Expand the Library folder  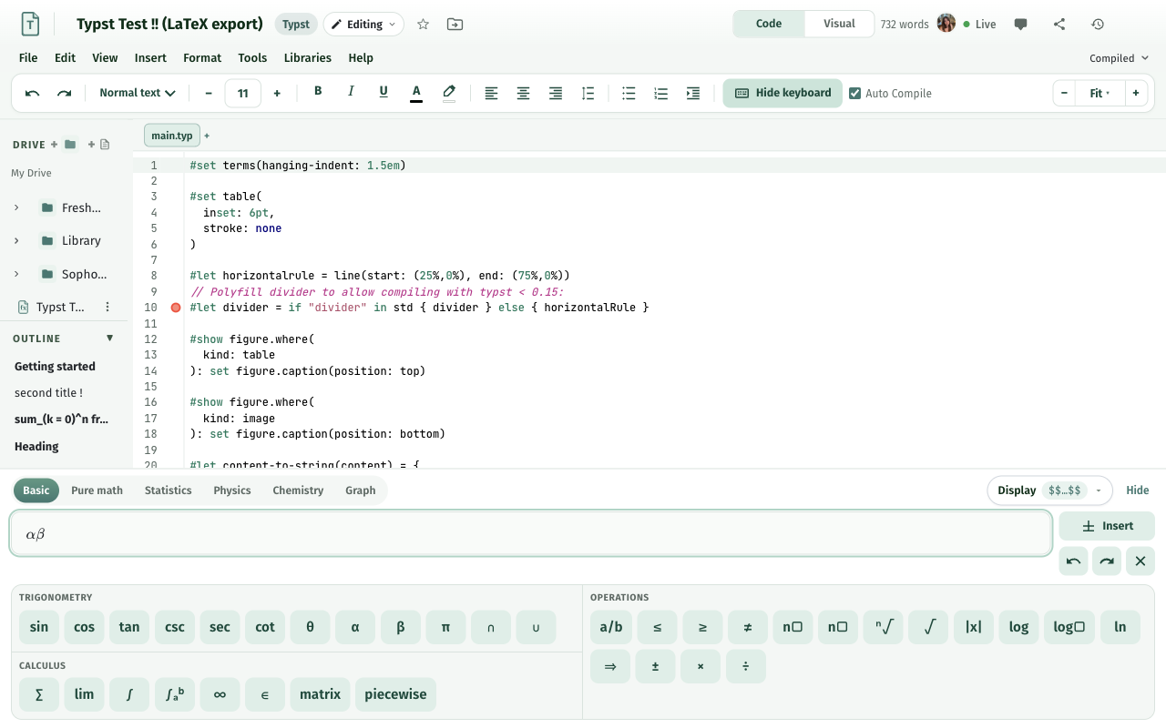pyautogui.click(x=16, y=241)
